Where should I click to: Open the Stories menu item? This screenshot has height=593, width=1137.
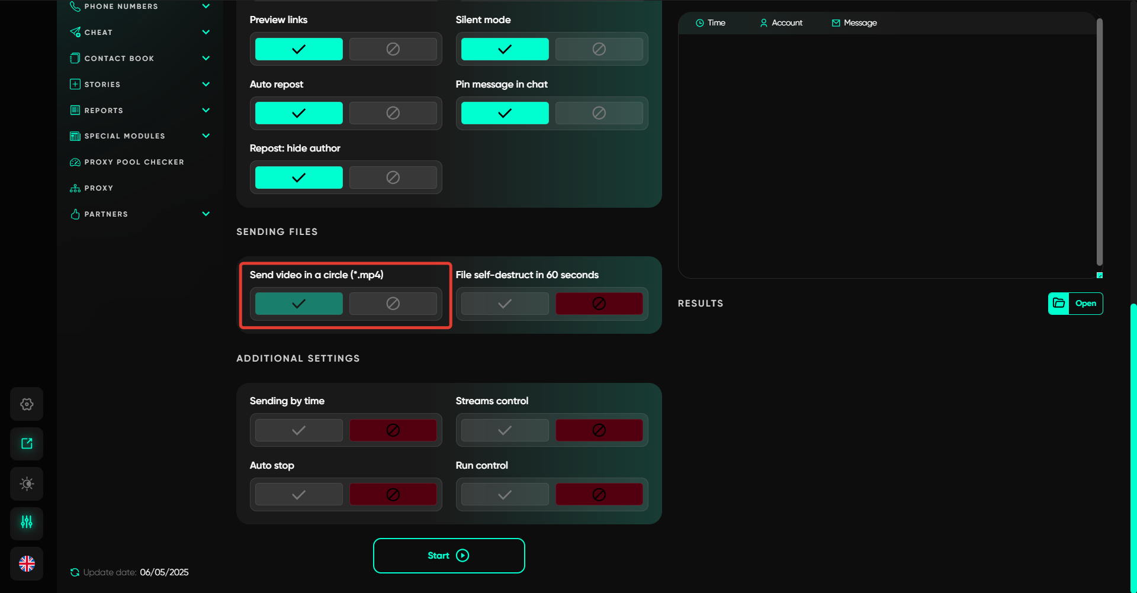102,85
